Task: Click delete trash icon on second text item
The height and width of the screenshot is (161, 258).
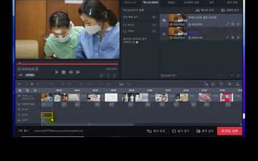Action: [238, 37]
